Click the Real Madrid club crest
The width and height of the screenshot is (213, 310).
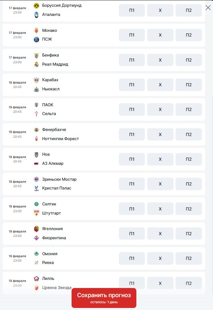(36, 64)
